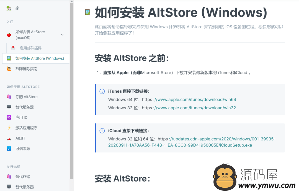This screenshot has width=299, height=191.
Task: Open 如何安装 AltStore (macOS) page
Action: click(30, 35)
